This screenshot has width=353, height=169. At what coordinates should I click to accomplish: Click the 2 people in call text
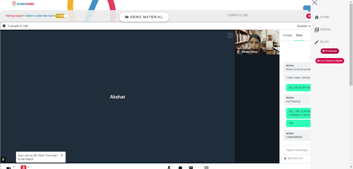coord(18,26)
